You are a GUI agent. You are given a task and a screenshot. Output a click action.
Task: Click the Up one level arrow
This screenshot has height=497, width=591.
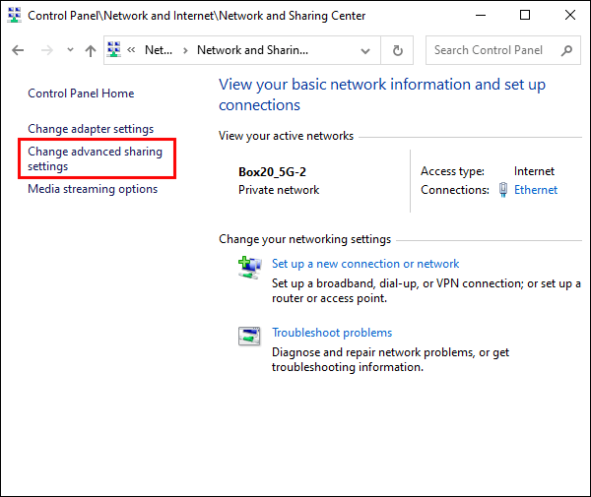click(x=91, y=50)
